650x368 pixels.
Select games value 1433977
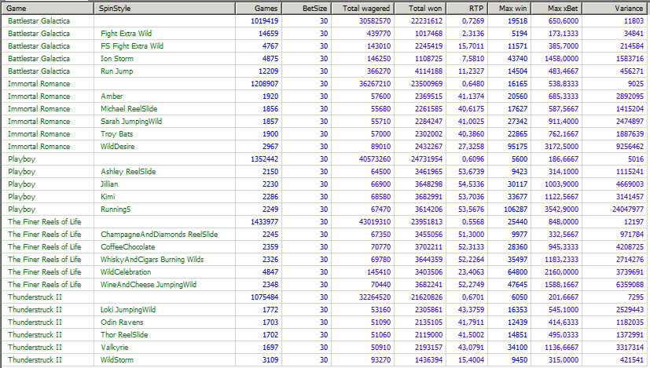tap(264, 222)
